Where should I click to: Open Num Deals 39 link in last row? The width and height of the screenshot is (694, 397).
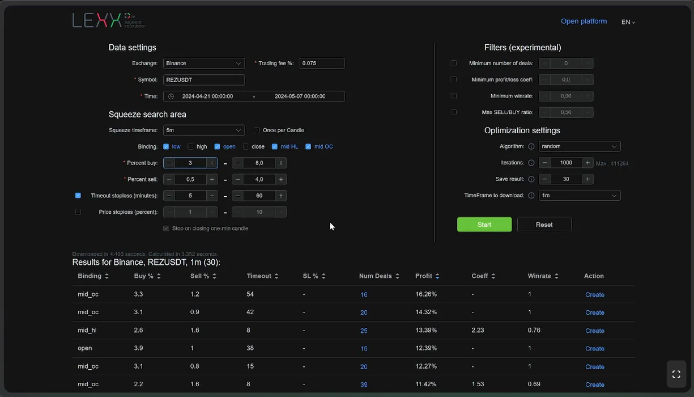[364, 385]
